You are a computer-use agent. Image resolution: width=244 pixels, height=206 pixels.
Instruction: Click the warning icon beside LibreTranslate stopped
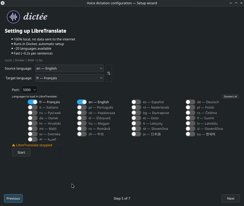pos(14,145)
